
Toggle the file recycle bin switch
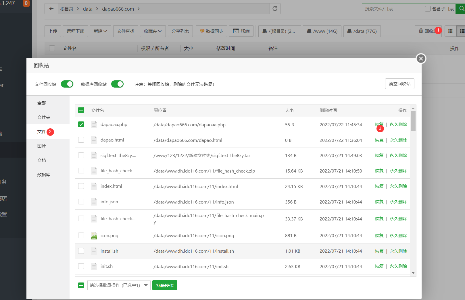(67, 84)
